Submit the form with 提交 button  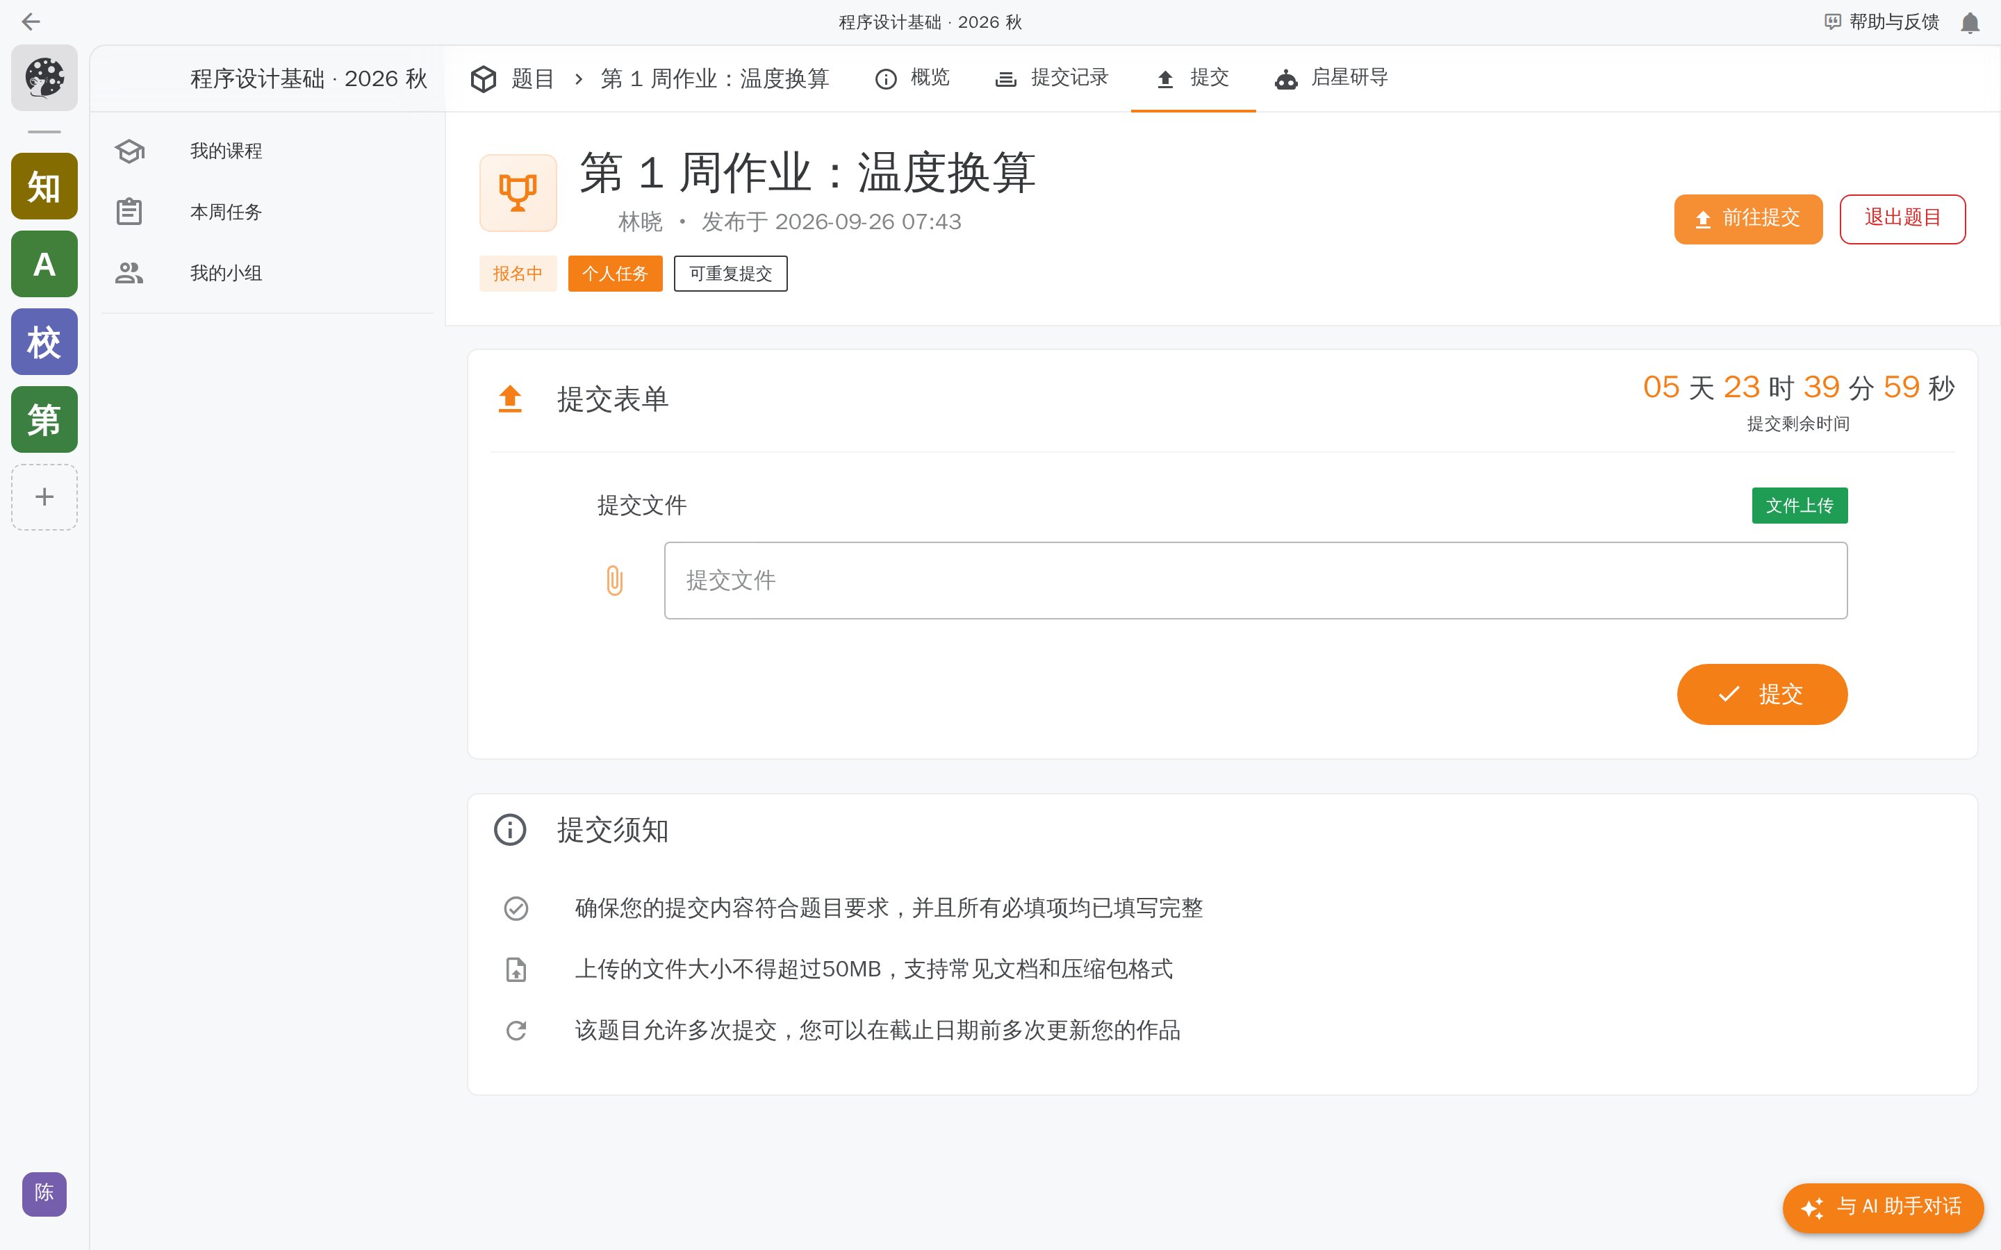[x=1762, y=694]
